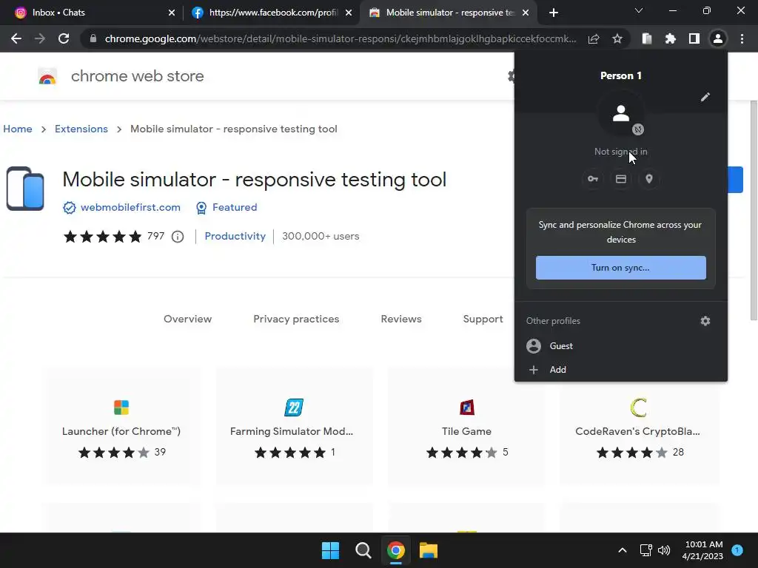Click the Chrome taskbar icon
Viewport: 758px width, 568px height.
(396, 550)
